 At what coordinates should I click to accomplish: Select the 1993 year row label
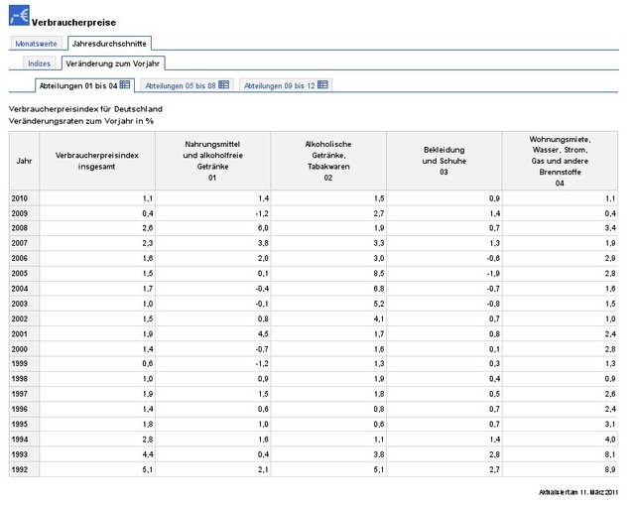[20, 454]
